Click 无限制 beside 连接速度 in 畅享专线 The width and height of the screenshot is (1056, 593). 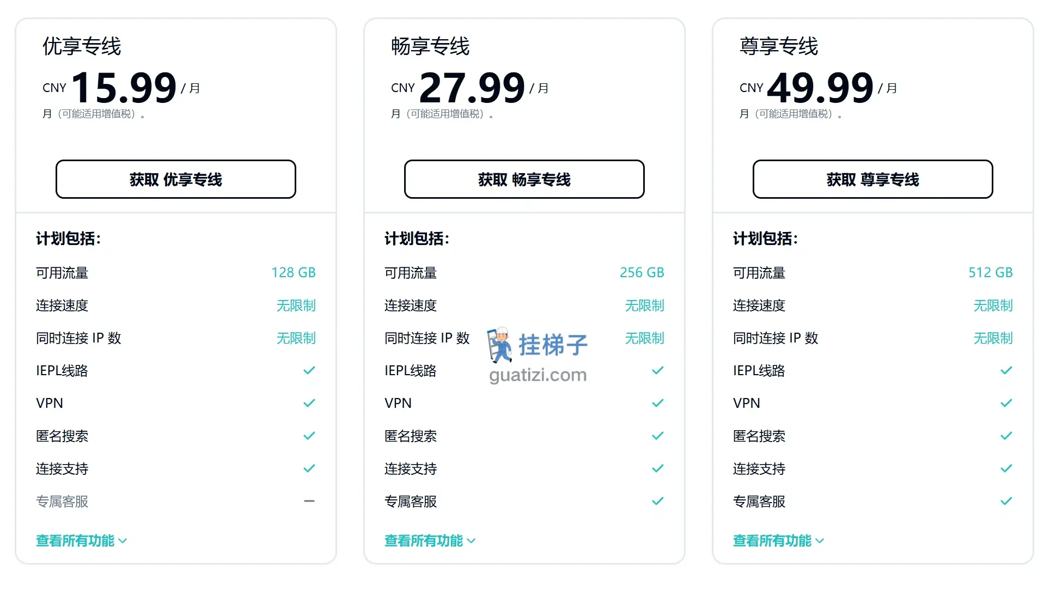click(x=645, y=305)
